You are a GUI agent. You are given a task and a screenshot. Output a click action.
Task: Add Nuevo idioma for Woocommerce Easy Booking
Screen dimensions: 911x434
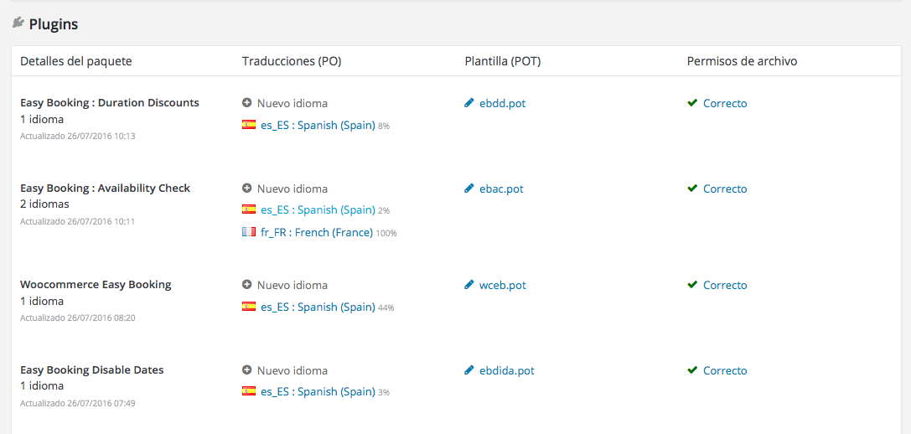(292, 285)
